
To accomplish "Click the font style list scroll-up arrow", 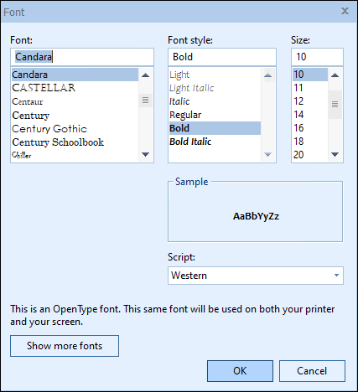I will (267, 75).
